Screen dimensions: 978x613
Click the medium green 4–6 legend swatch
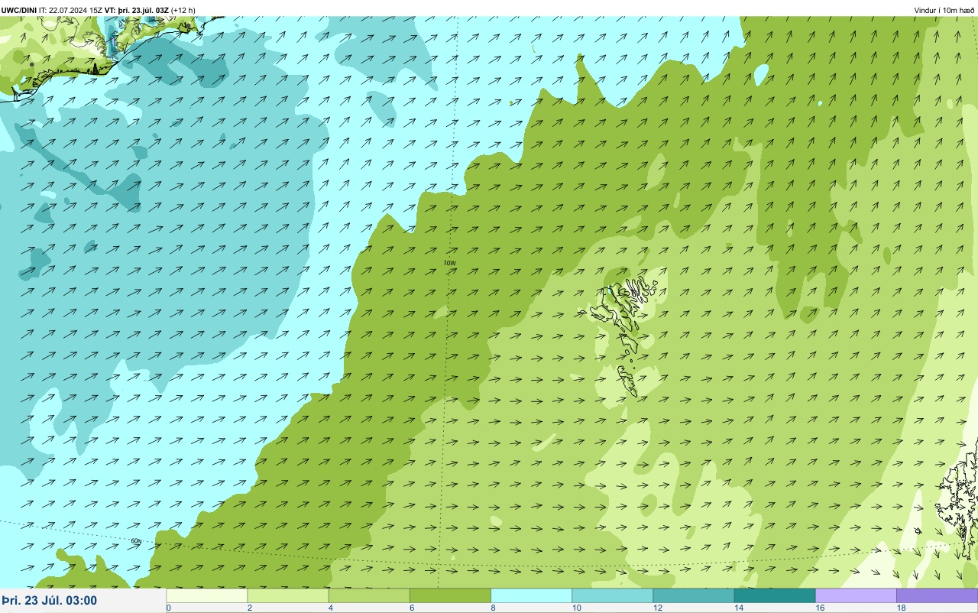point(369,595)
